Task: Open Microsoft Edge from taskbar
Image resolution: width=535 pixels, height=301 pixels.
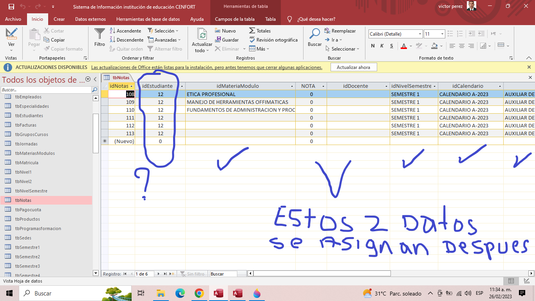Action: (180, 293)
